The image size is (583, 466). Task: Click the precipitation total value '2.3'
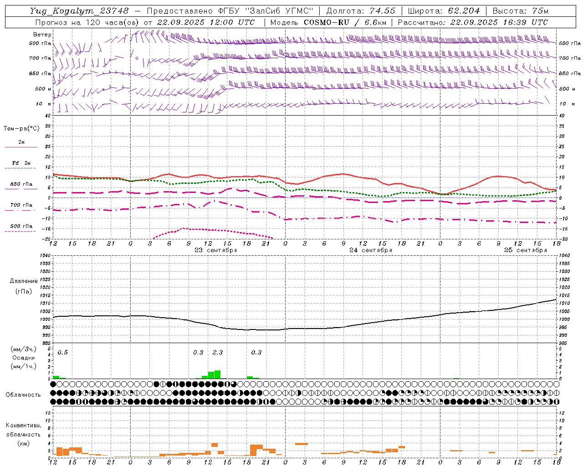(x=218, y=352)
